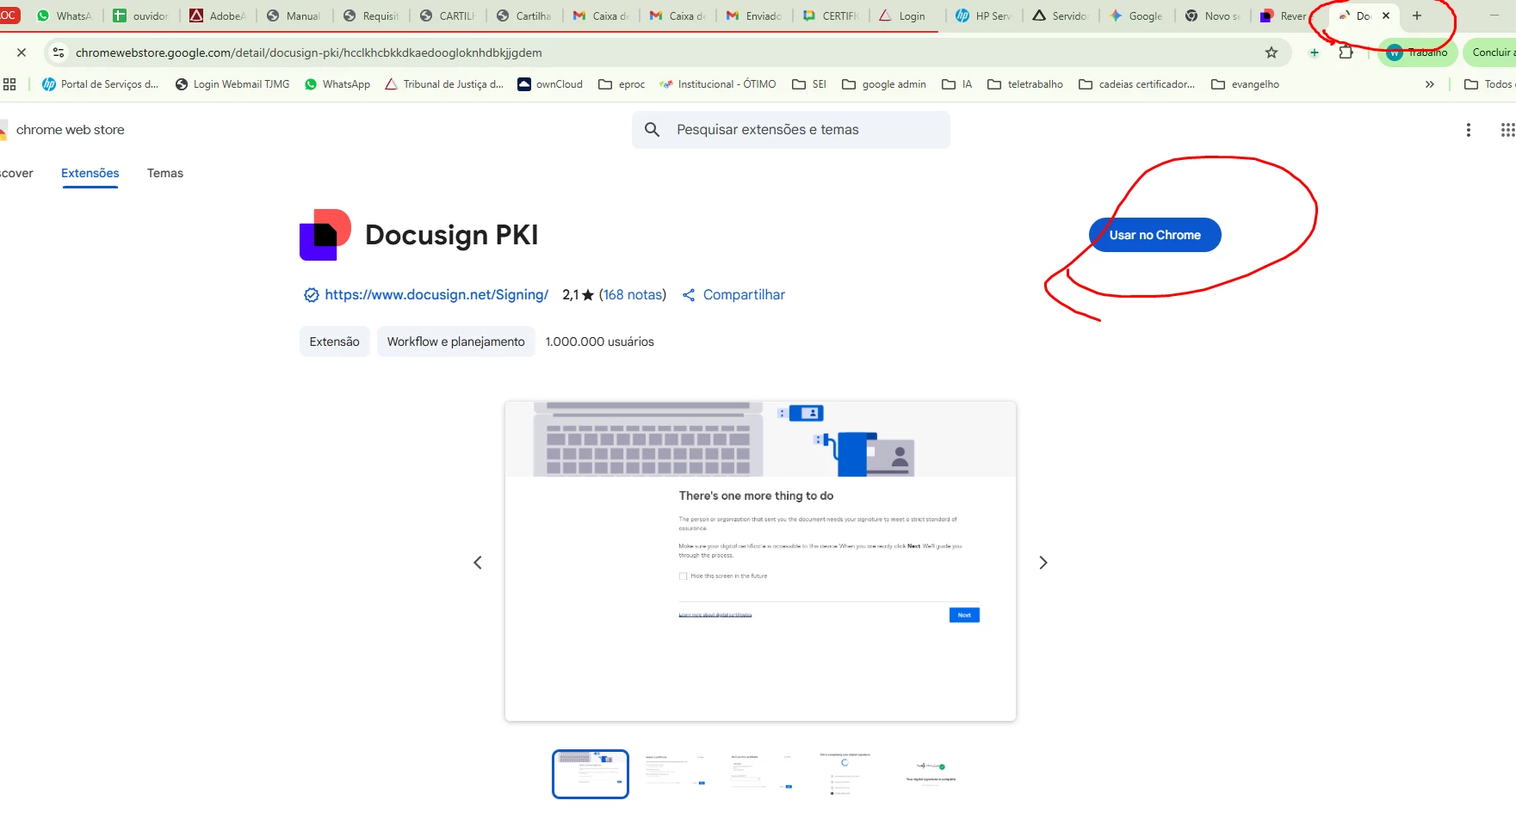Close the current Docusign tab

[x=1386, y=15]
